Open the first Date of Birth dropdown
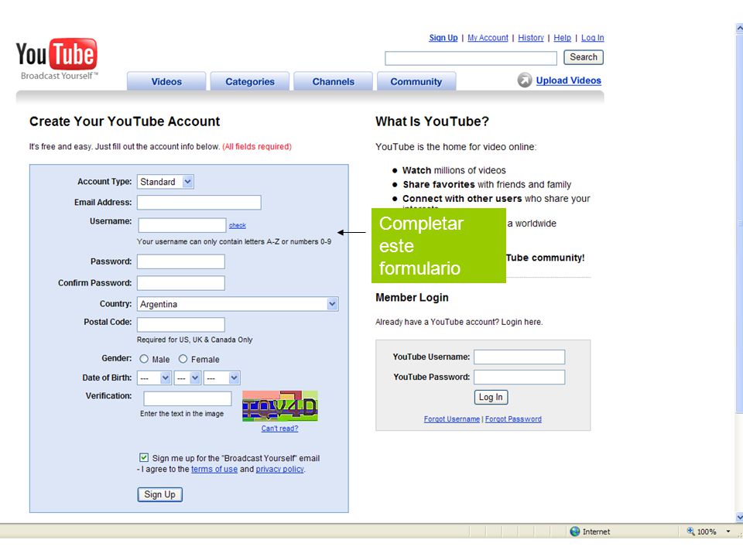743x557 pixels. click(x=154, y=378)
